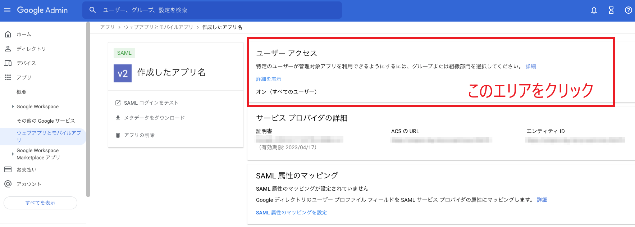Open ディレクトリ in the sidebar
The width and height of the screenshot is (635, 227).
click(31, 49)
